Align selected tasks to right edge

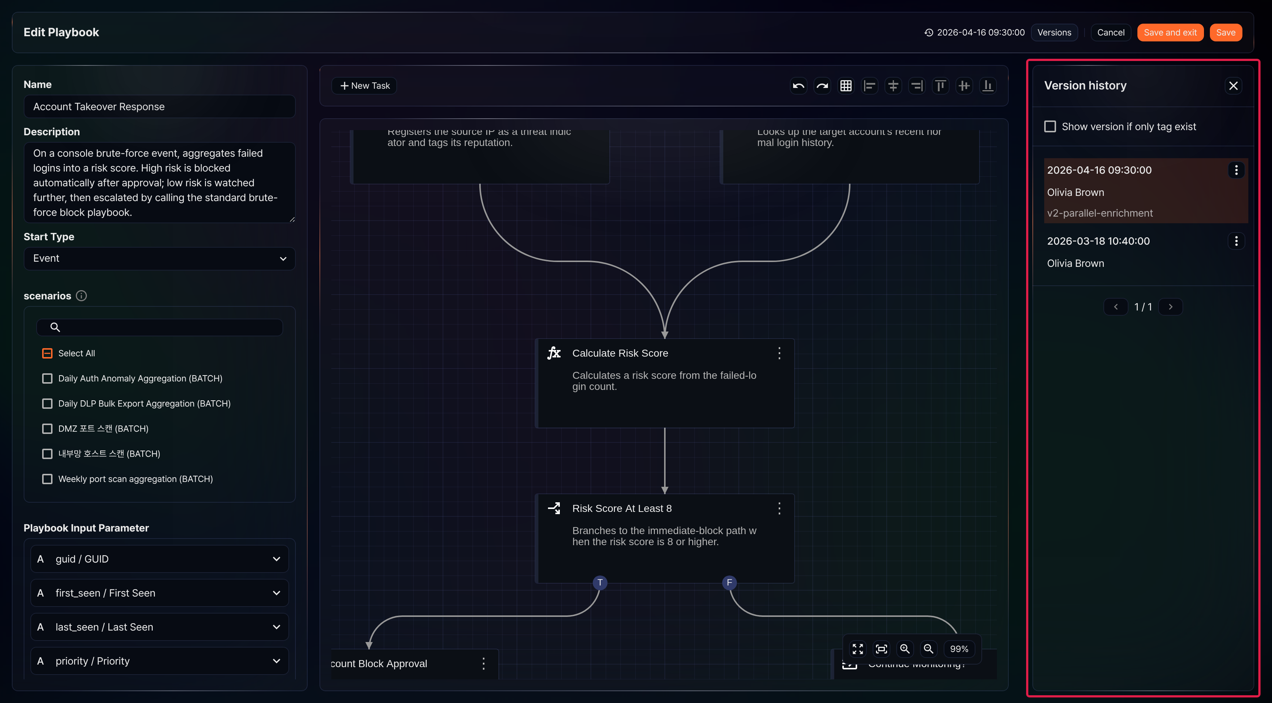[x=917, y=86]
